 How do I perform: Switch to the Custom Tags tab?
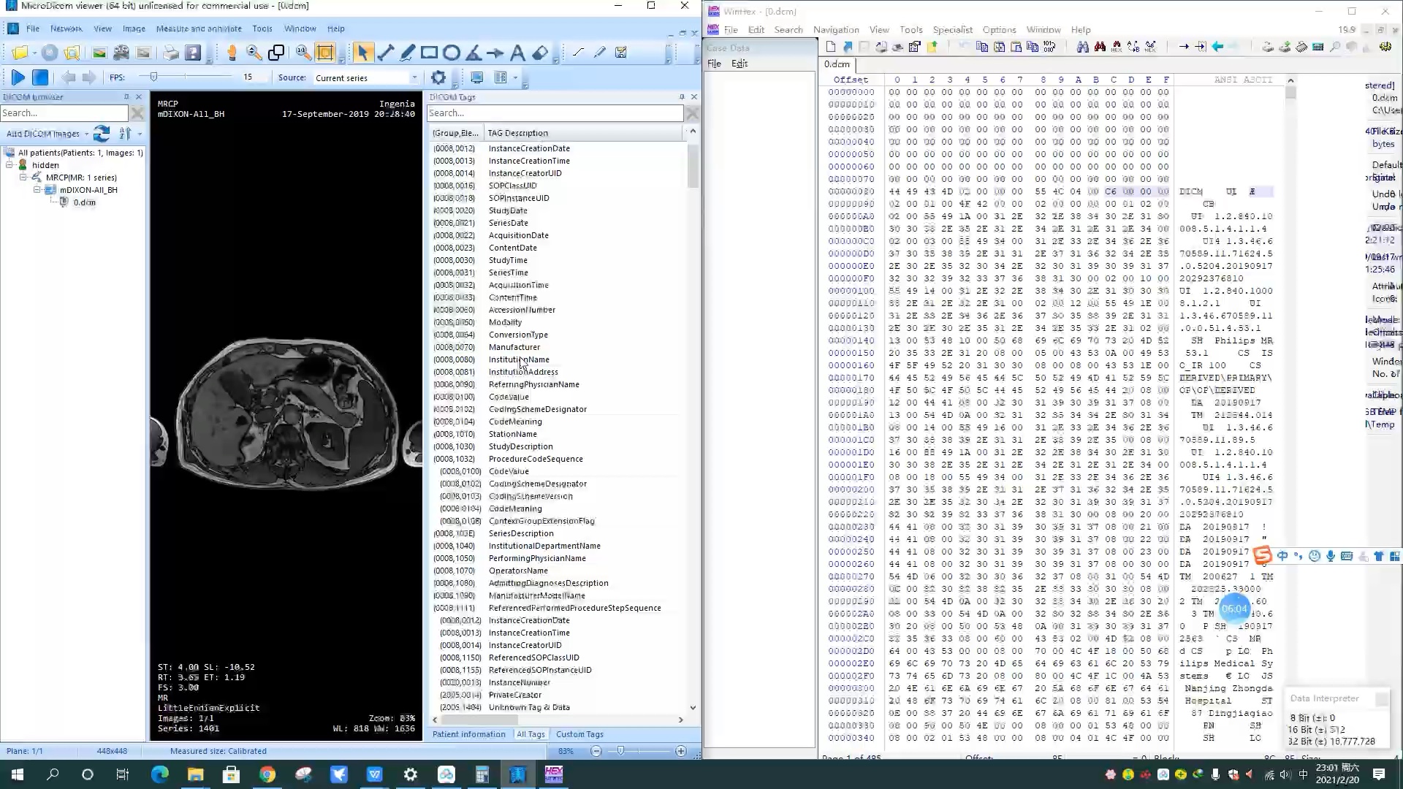pos(579,734)
